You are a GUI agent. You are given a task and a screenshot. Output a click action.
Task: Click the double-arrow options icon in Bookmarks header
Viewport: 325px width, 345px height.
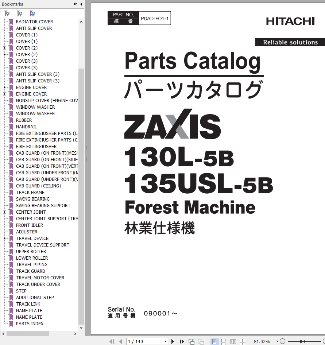pos(75,4)
